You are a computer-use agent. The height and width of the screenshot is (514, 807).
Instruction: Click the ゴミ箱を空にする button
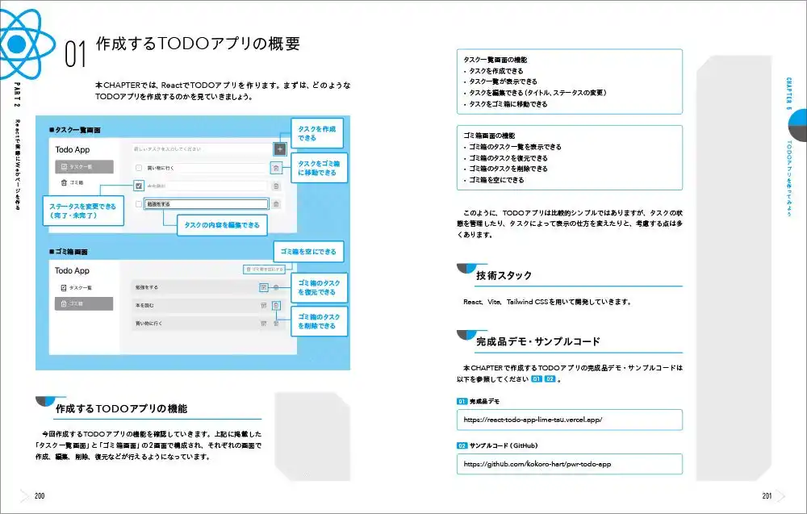[264, 269]
